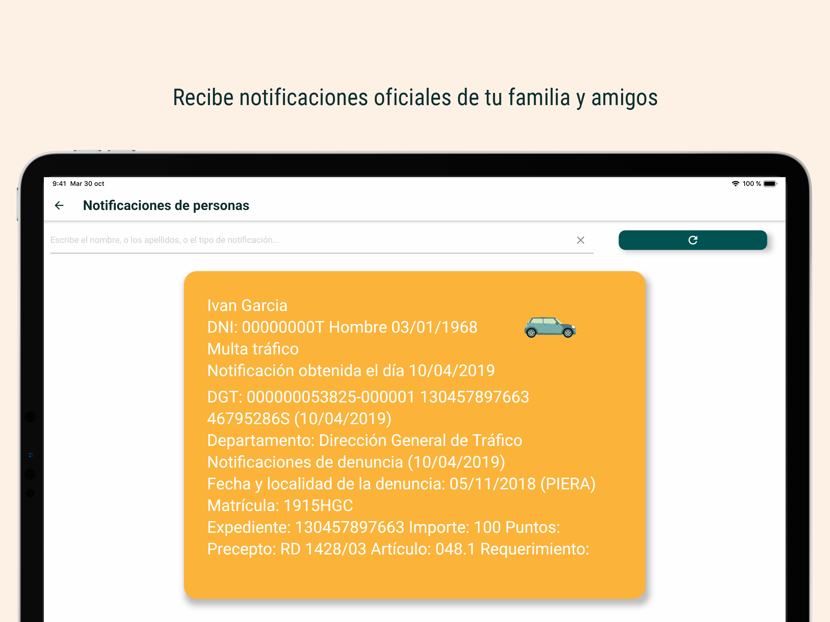Tap the '100 %' battery percentage
830x622 pixels.
click(752, 184)
